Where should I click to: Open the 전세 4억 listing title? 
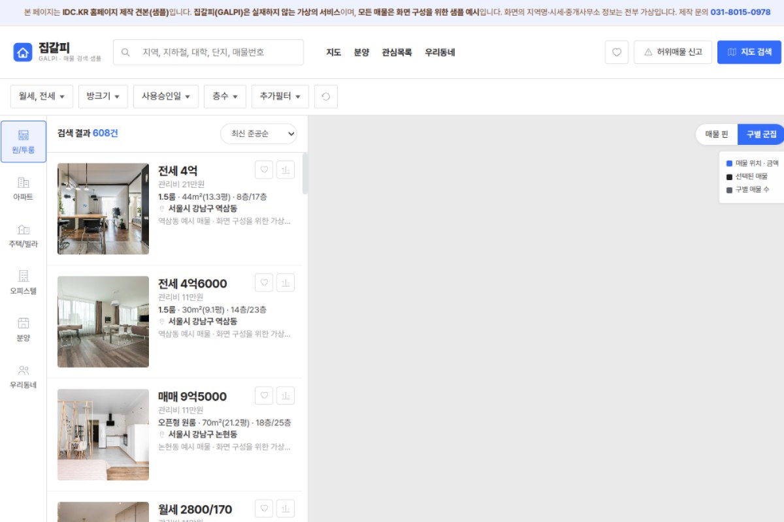tap(178, 170)
